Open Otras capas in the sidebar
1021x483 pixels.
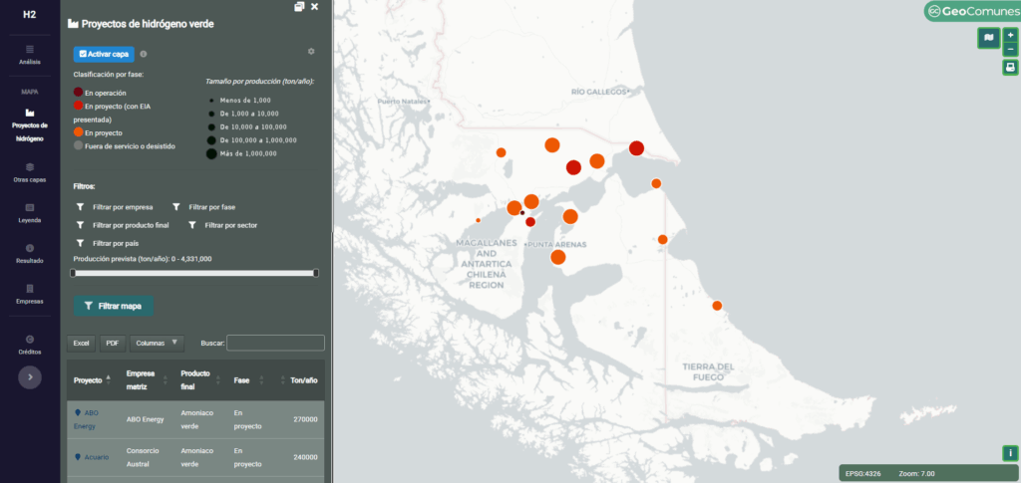[x=30, y=172]
